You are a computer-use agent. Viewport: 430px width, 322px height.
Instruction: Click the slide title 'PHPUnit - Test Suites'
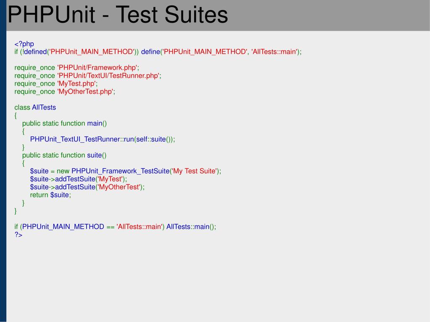tap(118, 15)
